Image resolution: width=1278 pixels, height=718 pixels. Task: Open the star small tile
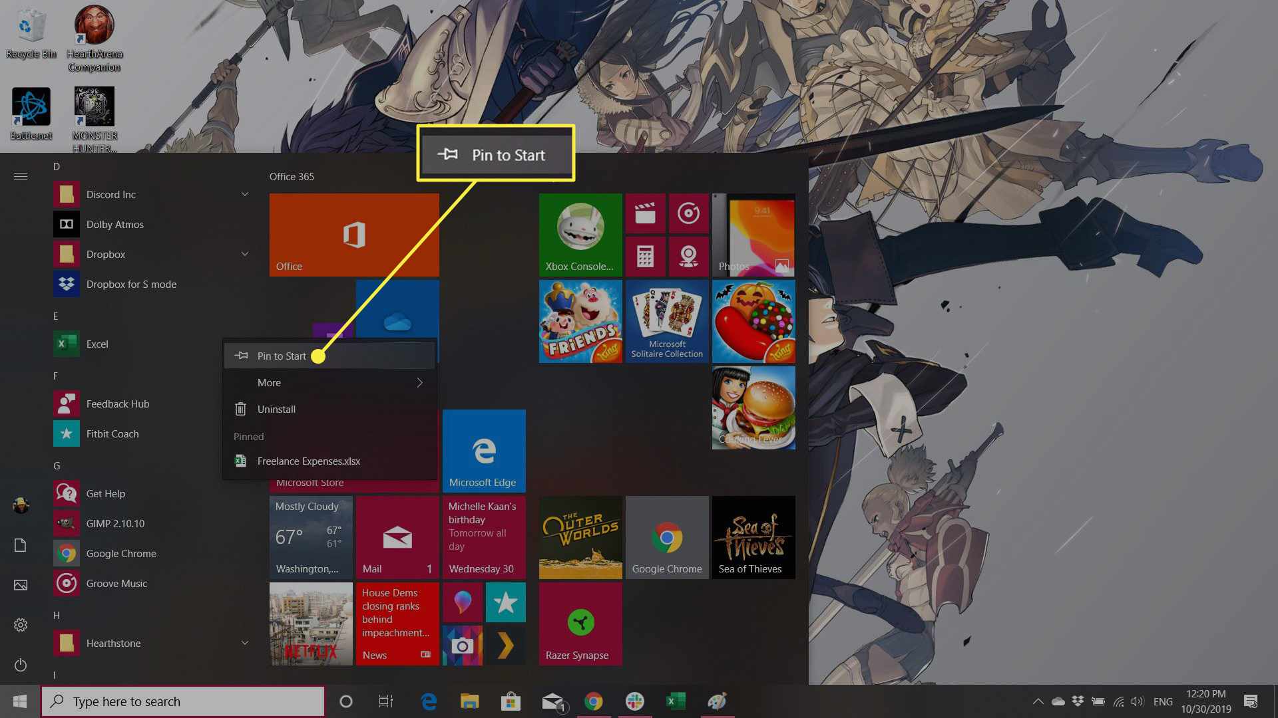[x=505, y=602]
